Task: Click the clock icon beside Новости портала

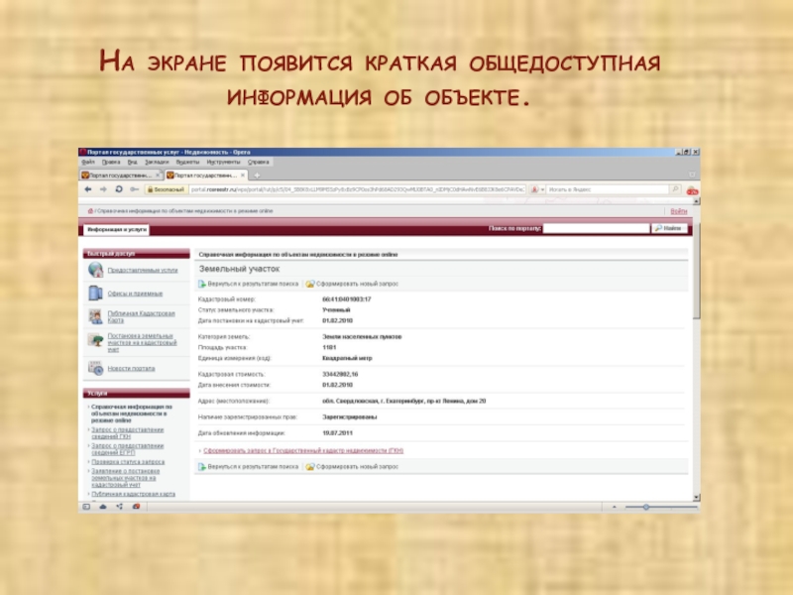Action: click(95, 368)
